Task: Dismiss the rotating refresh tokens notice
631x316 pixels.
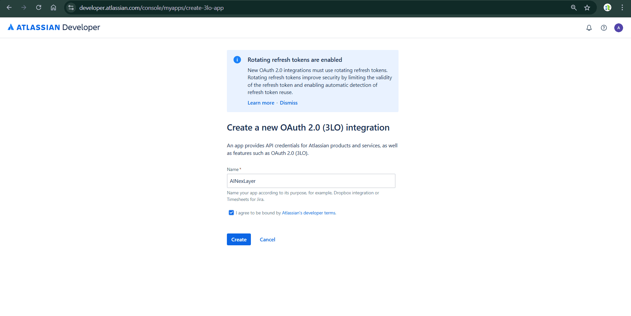Action: (288, 103)
